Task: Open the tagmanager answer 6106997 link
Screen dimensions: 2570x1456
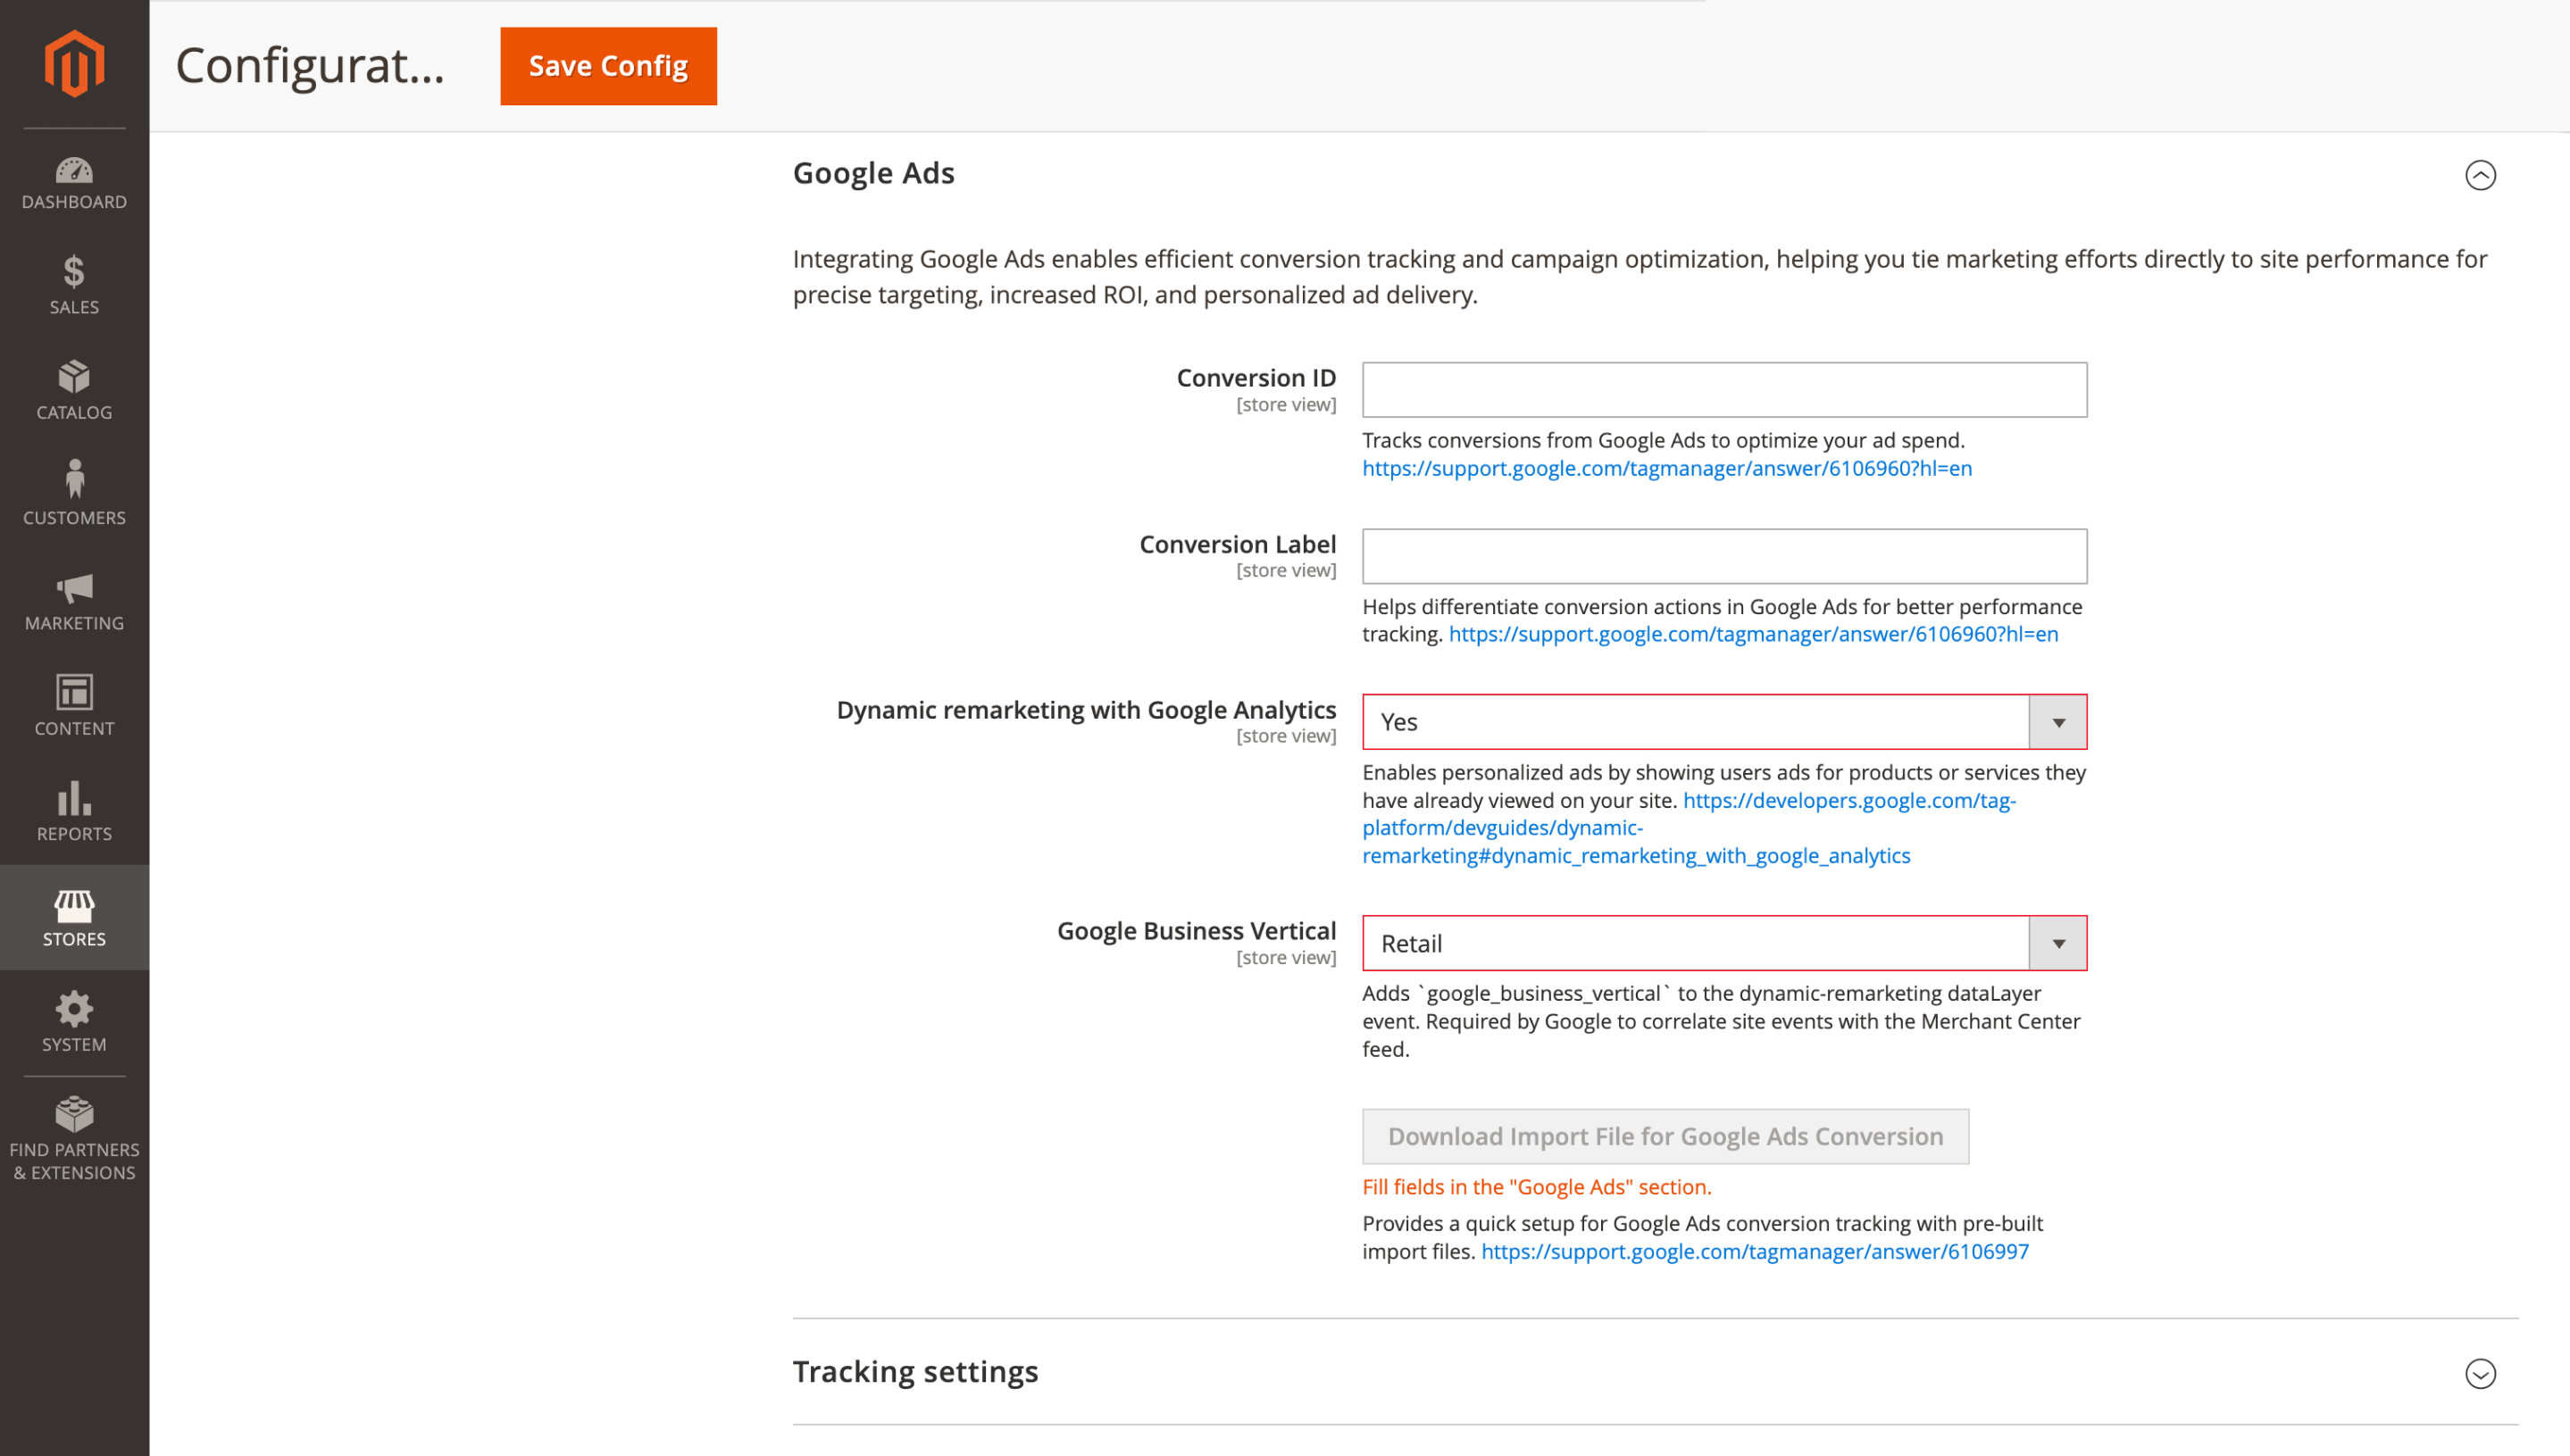Action: [x=1754, y=1251]
